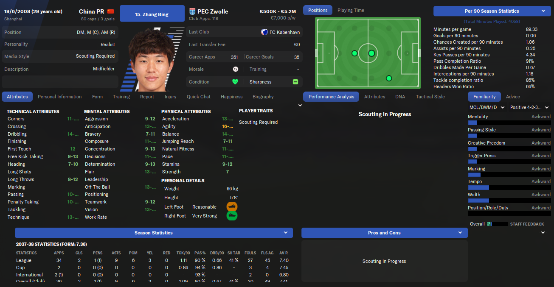
Task: Open the Positive 4-2-3 tactic dropdown
Action: (529, 108)
